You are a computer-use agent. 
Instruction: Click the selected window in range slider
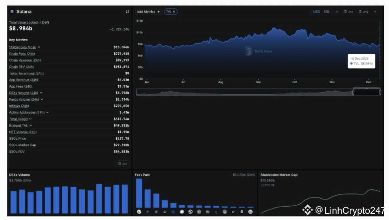coord(367,92)
